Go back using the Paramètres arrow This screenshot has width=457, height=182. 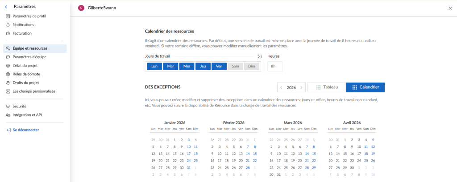pyautogui.click(x=6, y=7)
